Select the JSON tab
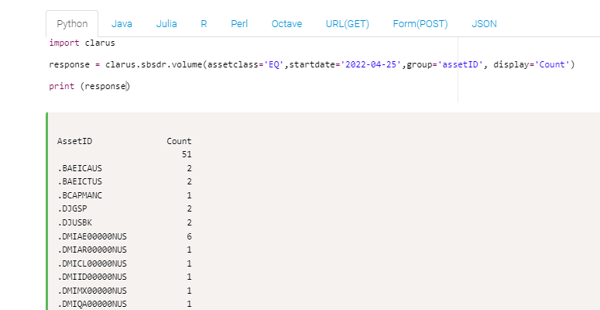 [x=484, y=24]
